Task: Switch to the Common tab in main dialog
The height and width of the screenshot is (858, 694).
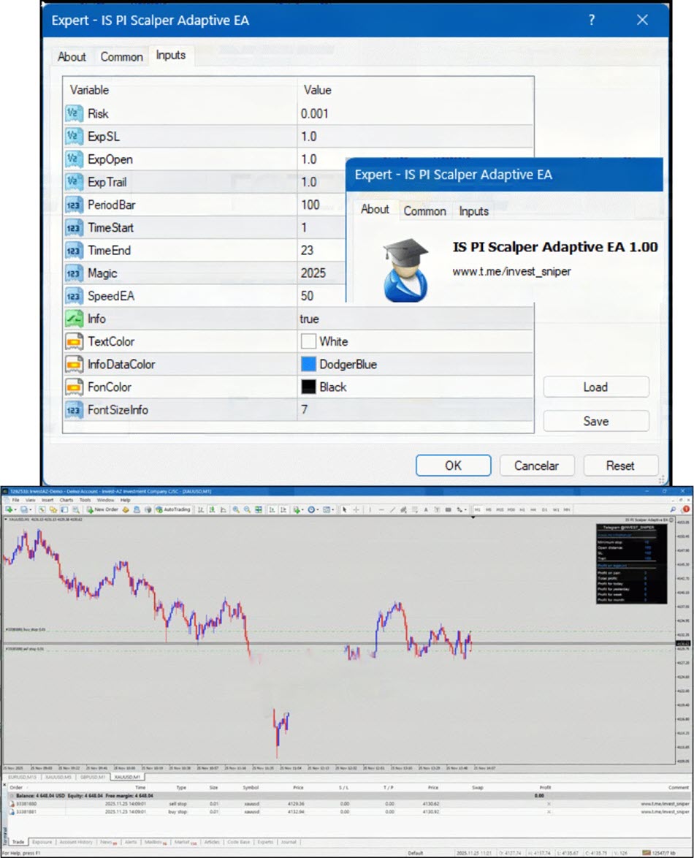Action: click(x=121, y=57)
